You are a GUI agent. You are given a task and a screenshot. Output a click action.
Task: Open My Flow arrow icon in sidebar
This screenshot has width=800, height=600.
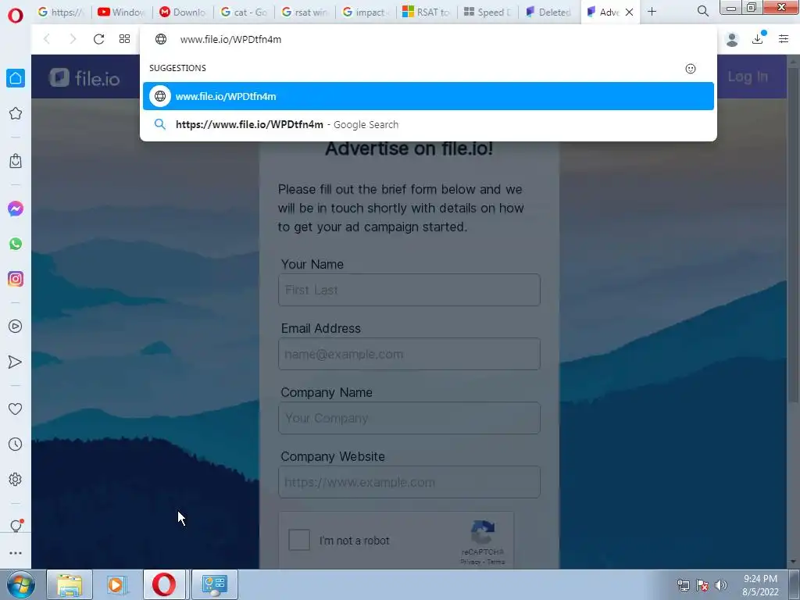pos(16,362)
